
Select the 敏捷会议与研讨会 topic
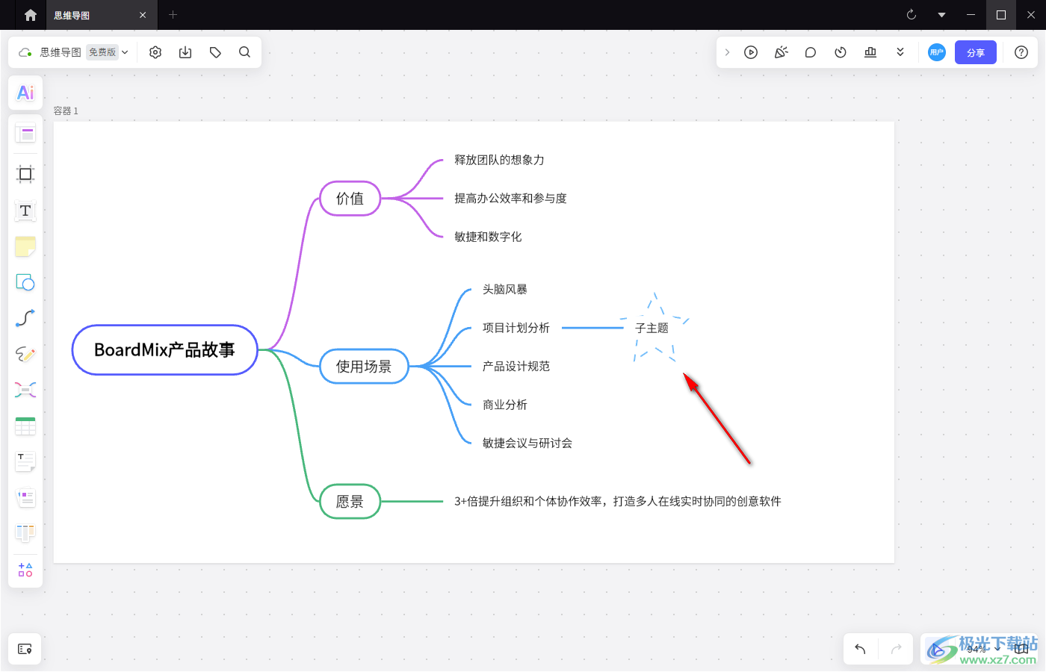tap(527, 444)
